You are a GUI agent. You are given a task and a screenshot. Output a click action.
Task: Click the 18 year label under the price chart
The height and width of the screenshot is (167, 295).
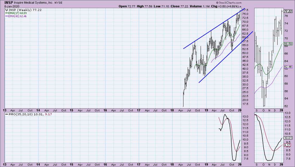pos(172,110)
